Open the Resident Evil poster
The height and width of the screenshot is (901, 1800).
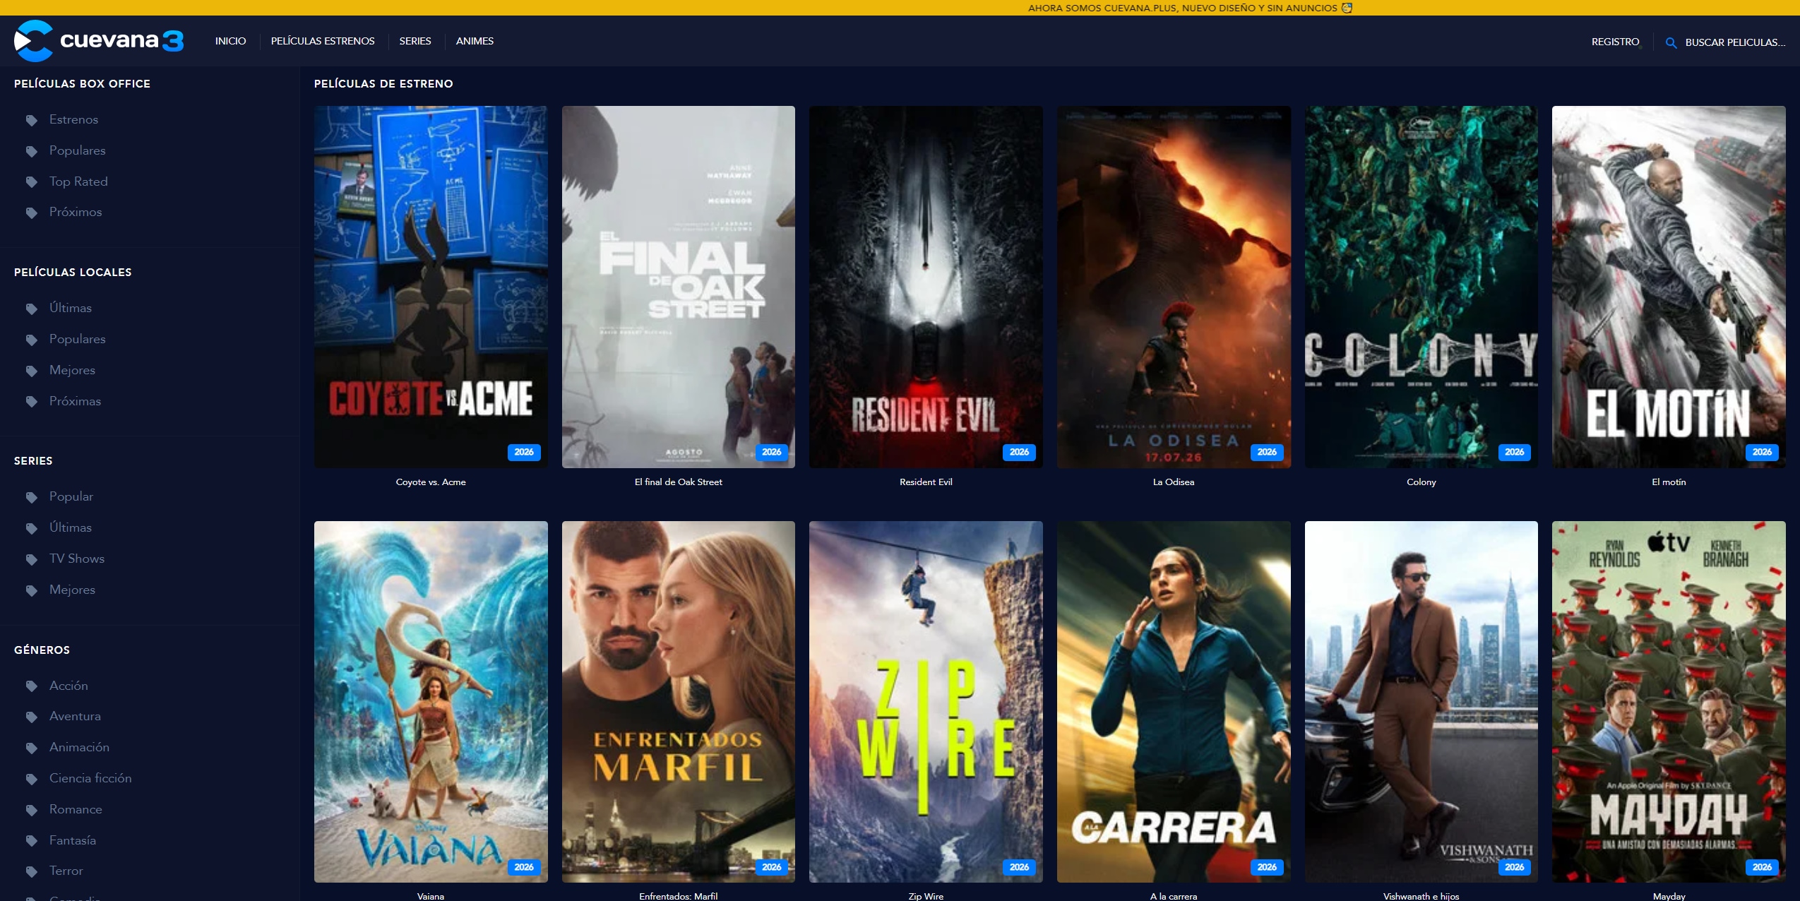[x=926, y=287]
